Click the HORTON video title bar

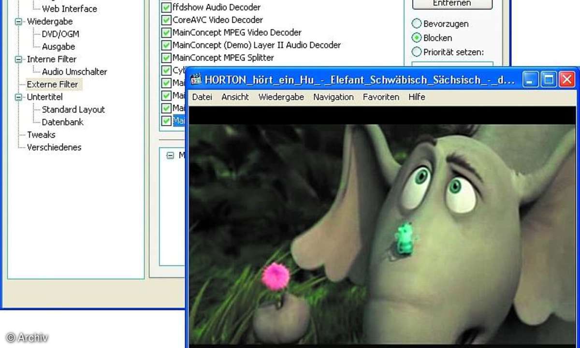click(360, 80)
